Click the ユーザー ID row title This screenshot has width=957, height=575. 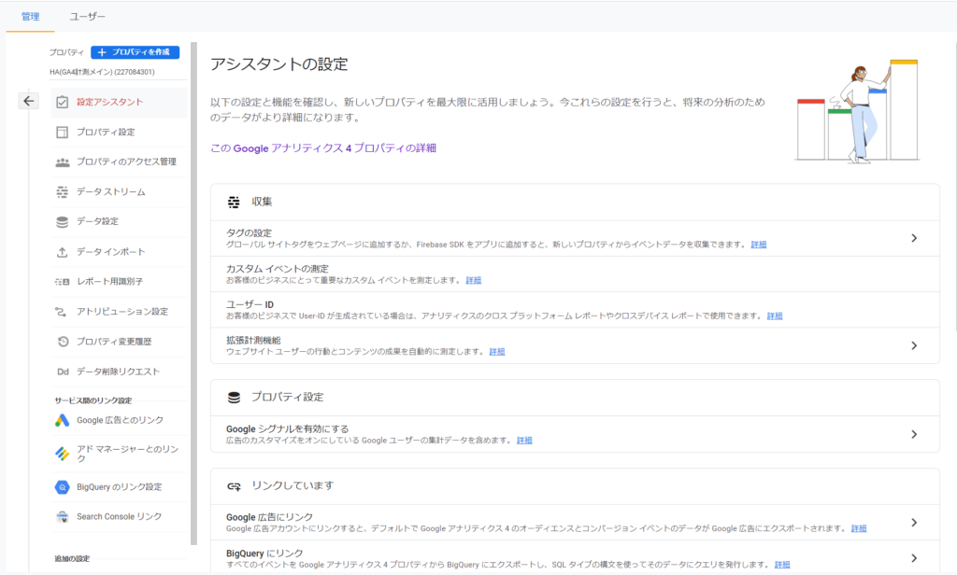(250, 305)
